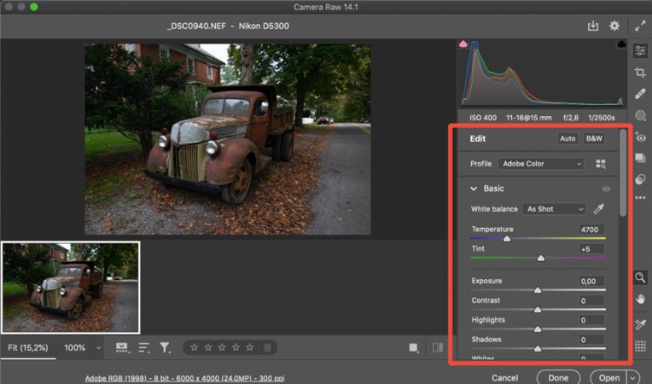This screenshot has width=652, height=384.
Task: Click the Auto button
Action: (568, 138)
